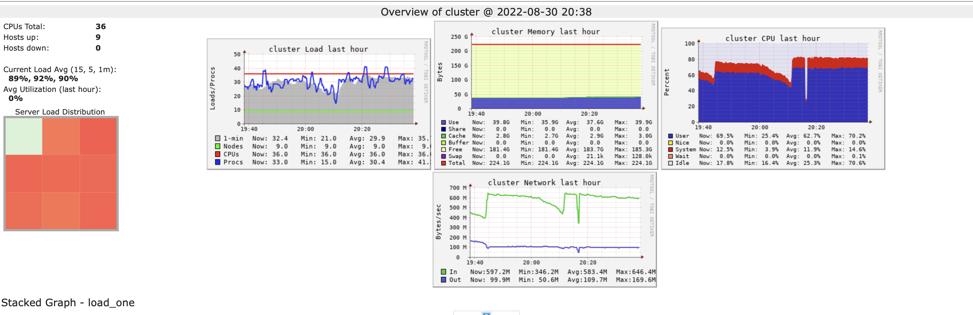Click the network In green swatch
The height and width of the screenshot is (315, 973).
click(444, 272)
